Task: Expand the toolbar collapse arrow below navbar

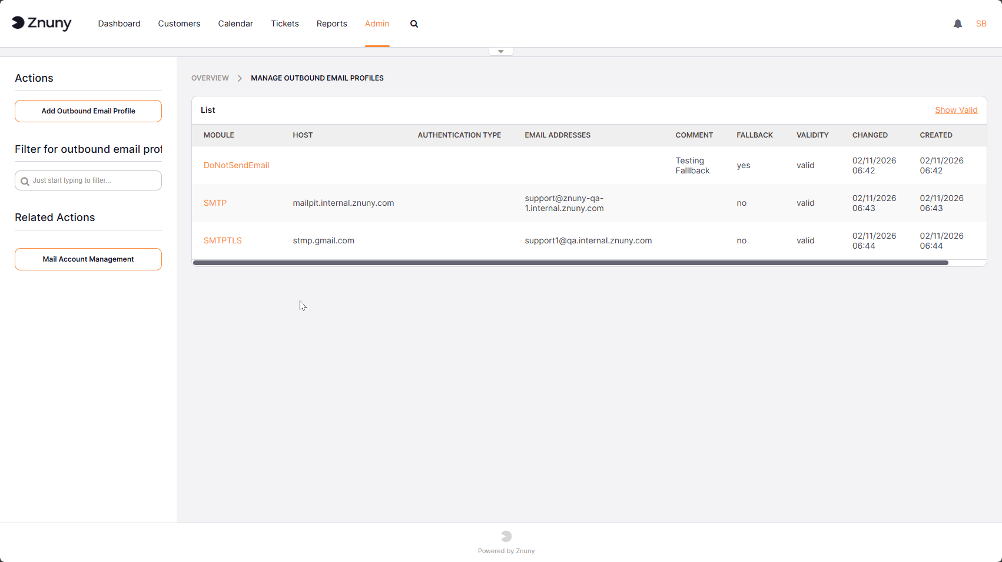Action: tap(500, 52)
